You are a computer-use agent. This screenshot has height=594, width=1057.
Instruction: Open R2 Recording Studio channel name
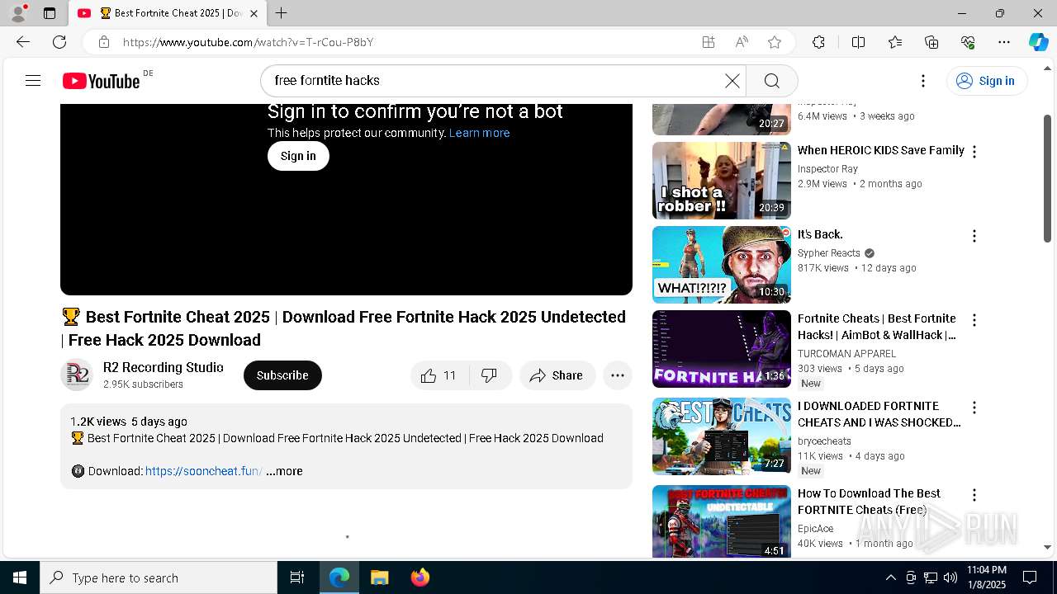pyautogui.click(x=164, y=367)
